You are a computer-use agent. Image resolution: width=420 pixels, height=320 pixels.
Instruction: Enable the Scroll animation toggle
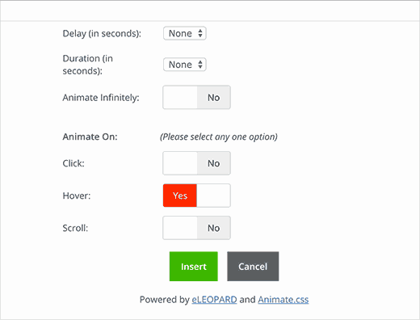(x=196, y=228)
